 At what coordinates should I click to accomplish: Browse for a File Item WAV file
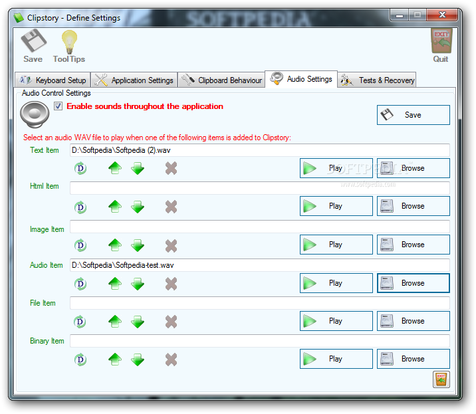coord(413,321)
